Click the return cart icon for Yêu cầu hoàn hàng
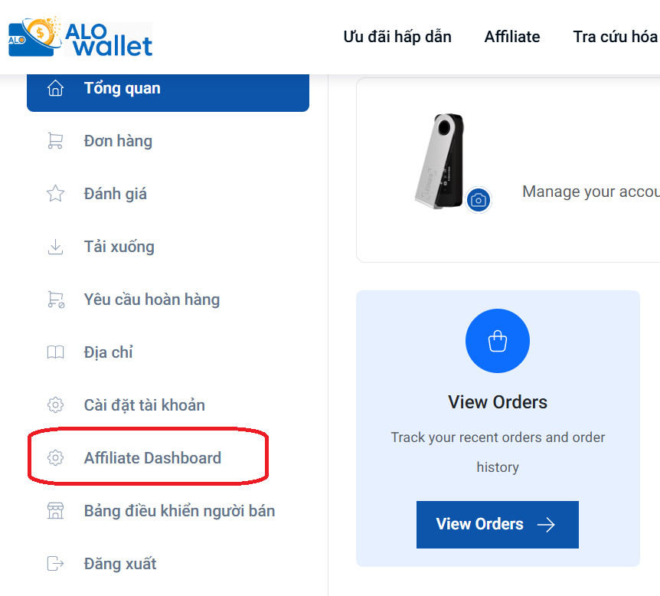 [x=55, y=300]
